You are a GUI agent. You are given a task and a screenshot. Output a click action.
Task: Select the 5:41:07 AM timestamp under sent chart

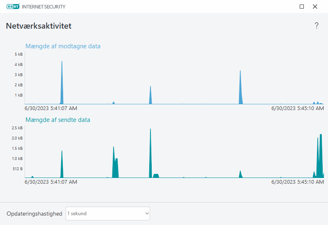point(51,182)
